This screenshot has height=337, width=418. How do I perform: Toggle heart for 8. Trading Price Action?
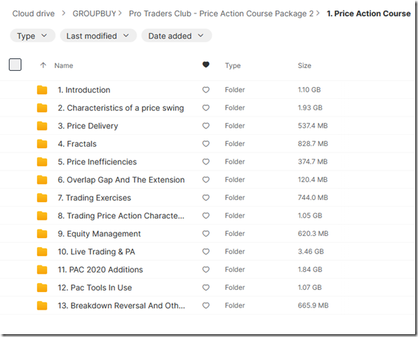pyautogui.click(x=205, y=216)
